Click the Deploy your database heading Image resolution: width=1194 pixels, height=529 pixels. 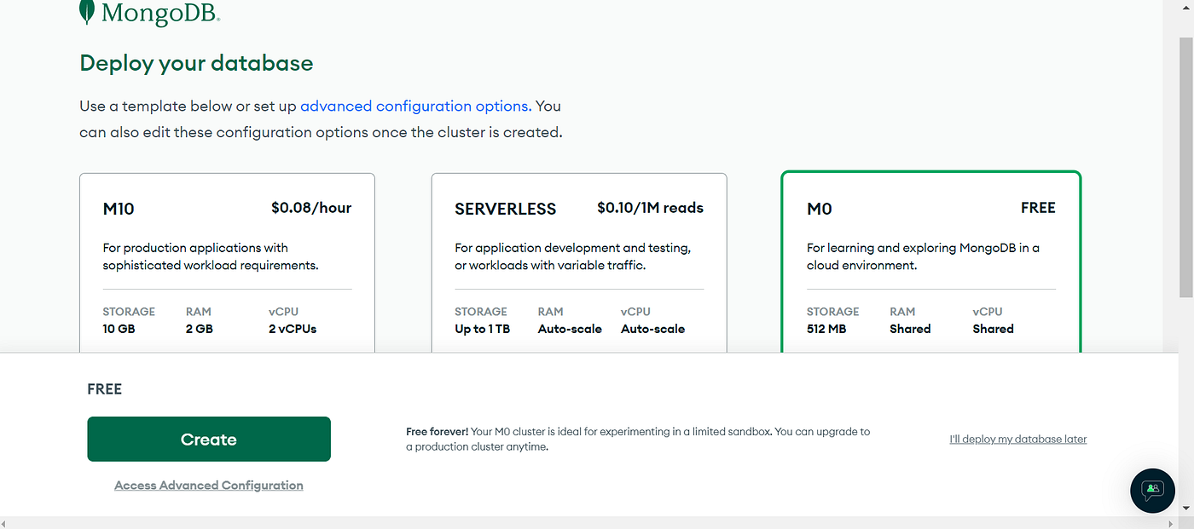(196, 63)
